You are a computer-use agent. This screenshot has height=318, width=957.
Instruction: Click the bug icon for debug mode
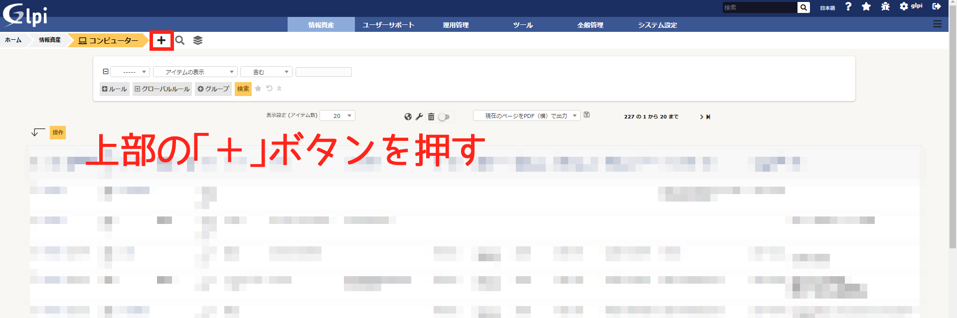point(885,6)
